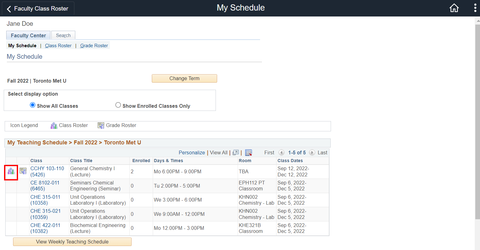The width and height of the screenshot is (480, 250).
Task: Go to previous rows arrow icon
Action: click(x=282, y=152)
